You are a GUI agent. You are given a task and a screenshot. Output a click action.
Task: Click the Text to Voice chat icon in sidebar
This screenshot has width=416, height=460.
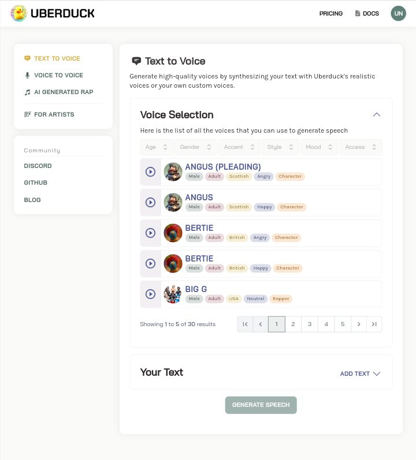tap(27, 58)
